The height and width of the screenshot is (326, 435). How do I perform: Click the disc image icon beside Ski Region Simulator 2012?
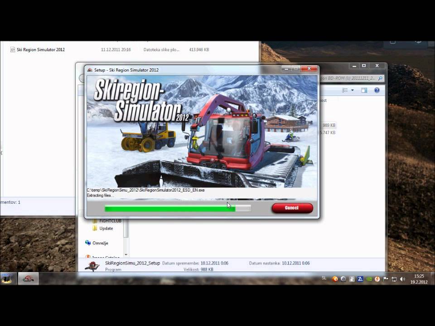click(x=13, y=50)
